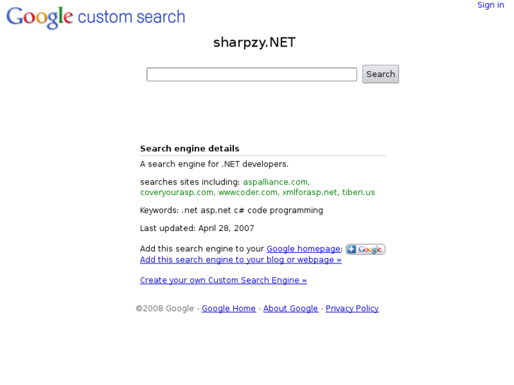Go to Google Home footer link
The width and height of the screenshot is (514, 385).
pyautogui.click(x=228, y=309)
